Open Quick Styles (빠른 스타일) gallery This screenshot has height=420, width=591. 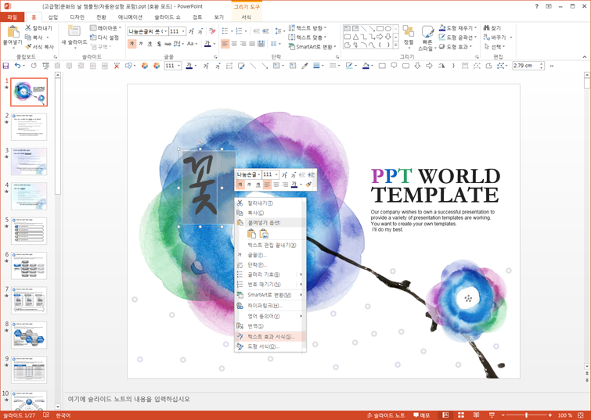pos(427,38)
